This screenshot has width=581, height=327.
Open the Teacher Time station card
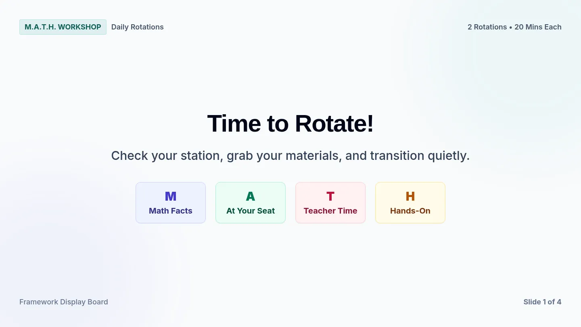pos(330,203)
